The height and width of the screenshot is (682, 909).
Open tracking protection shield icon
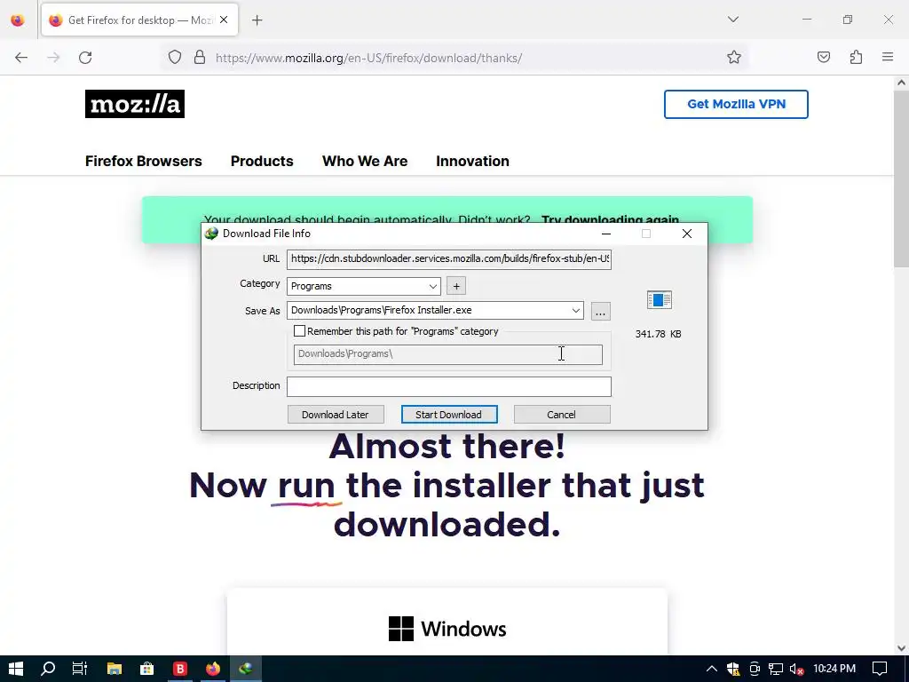[175, 58]
